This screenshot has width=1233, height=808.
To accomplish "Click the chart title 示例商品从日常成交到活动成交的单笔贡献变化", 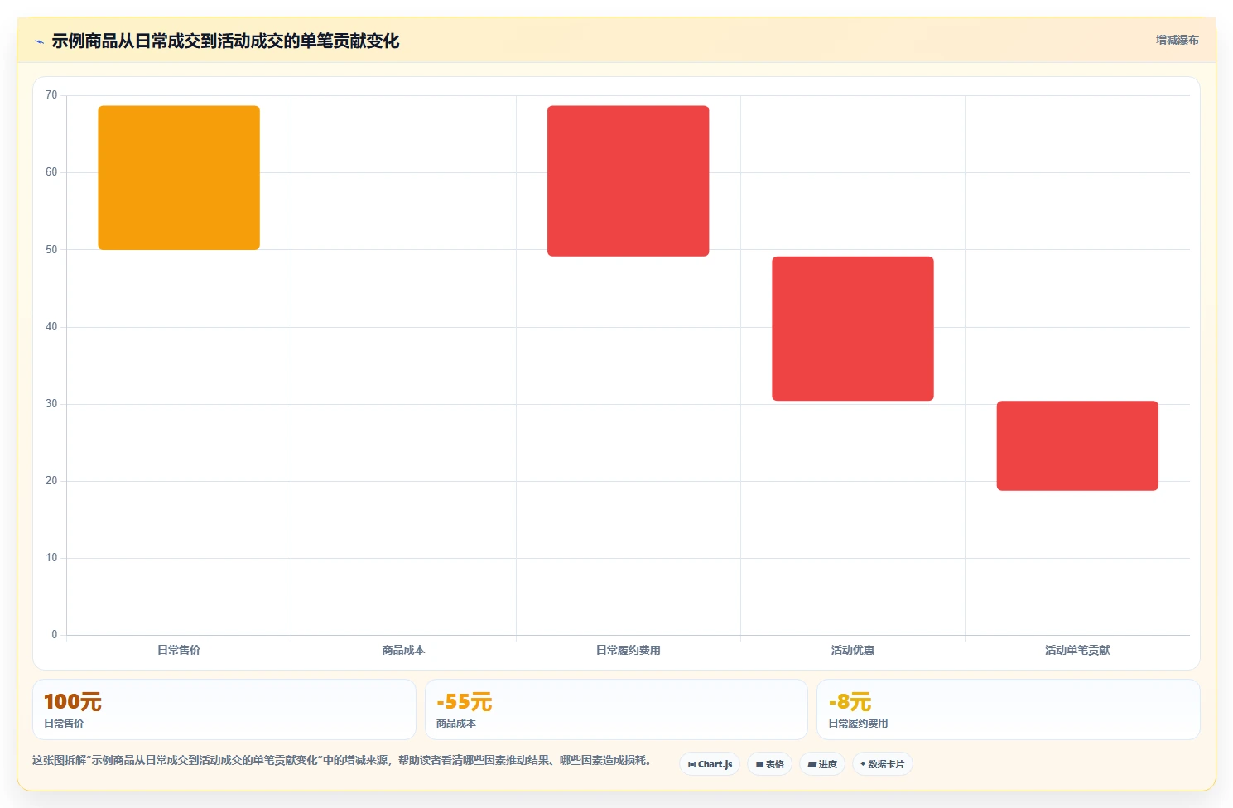I will (225, 41).
